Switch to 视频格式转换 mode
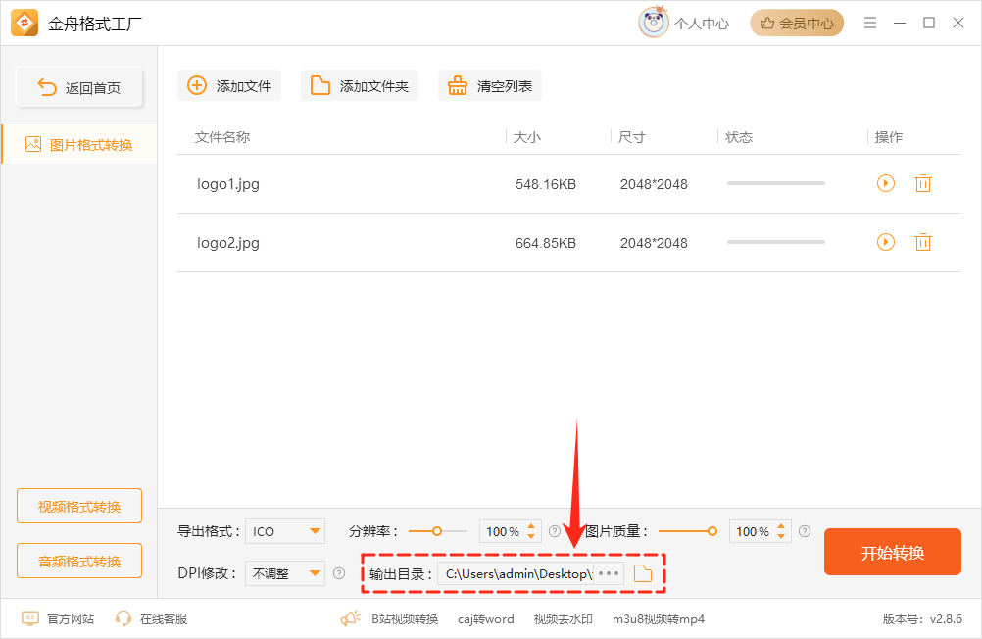982x639 pixels. coord(78,505)
